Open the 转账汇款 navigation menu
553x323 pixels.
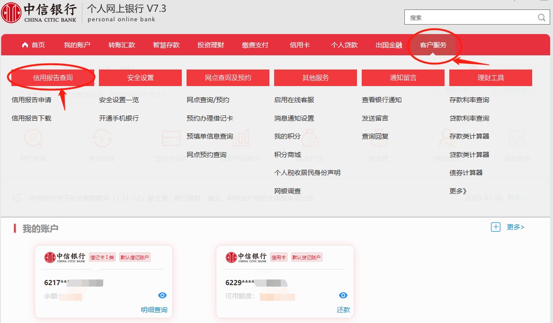coord(122,45)
